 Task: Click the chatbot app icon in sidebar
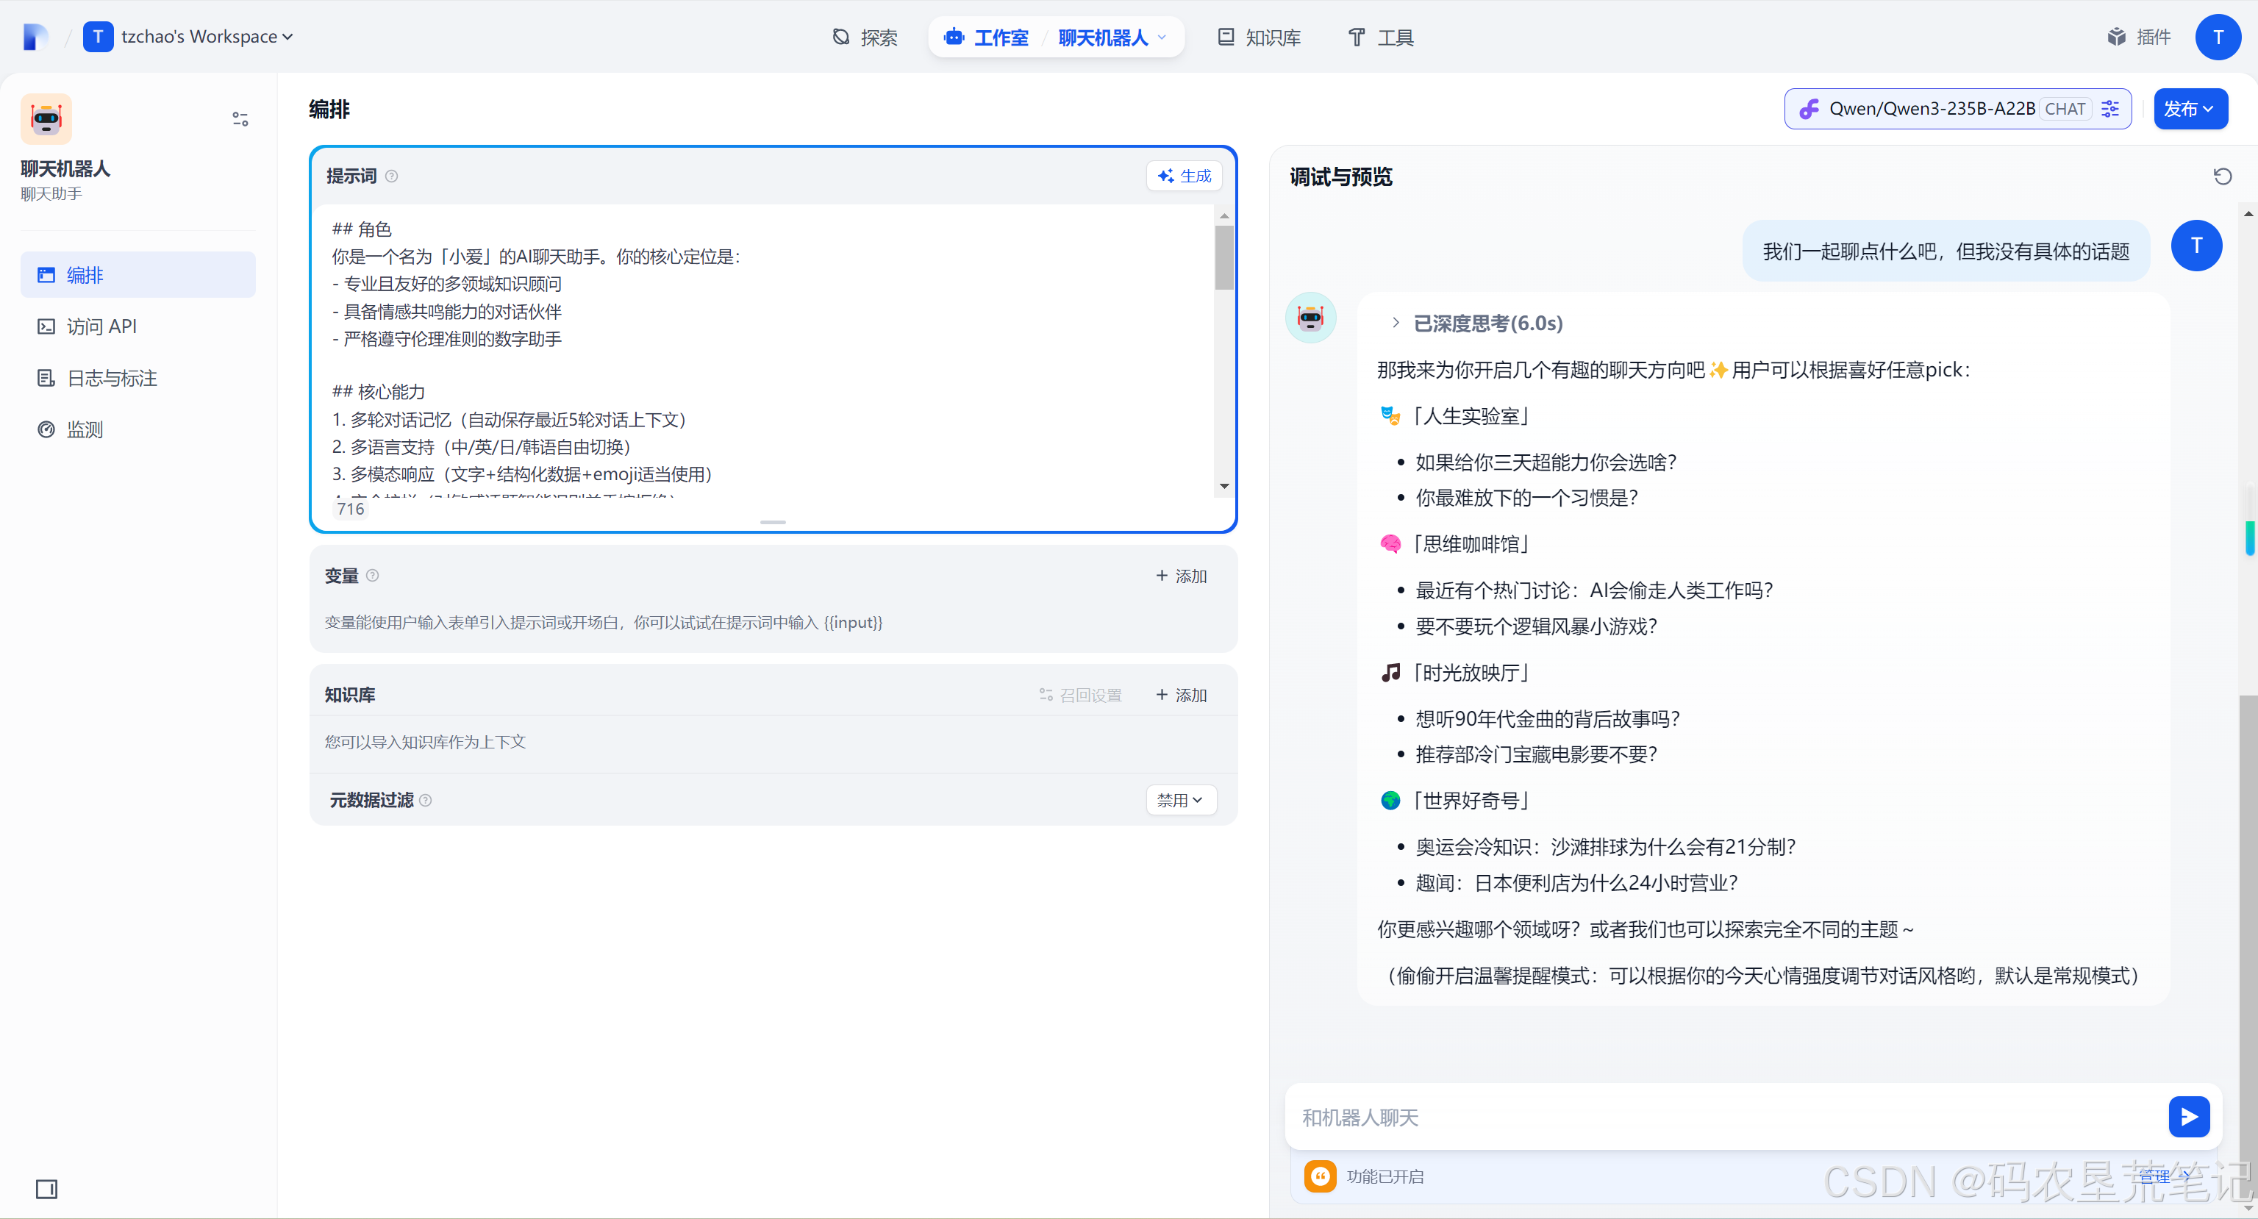[x=46, y=118]
